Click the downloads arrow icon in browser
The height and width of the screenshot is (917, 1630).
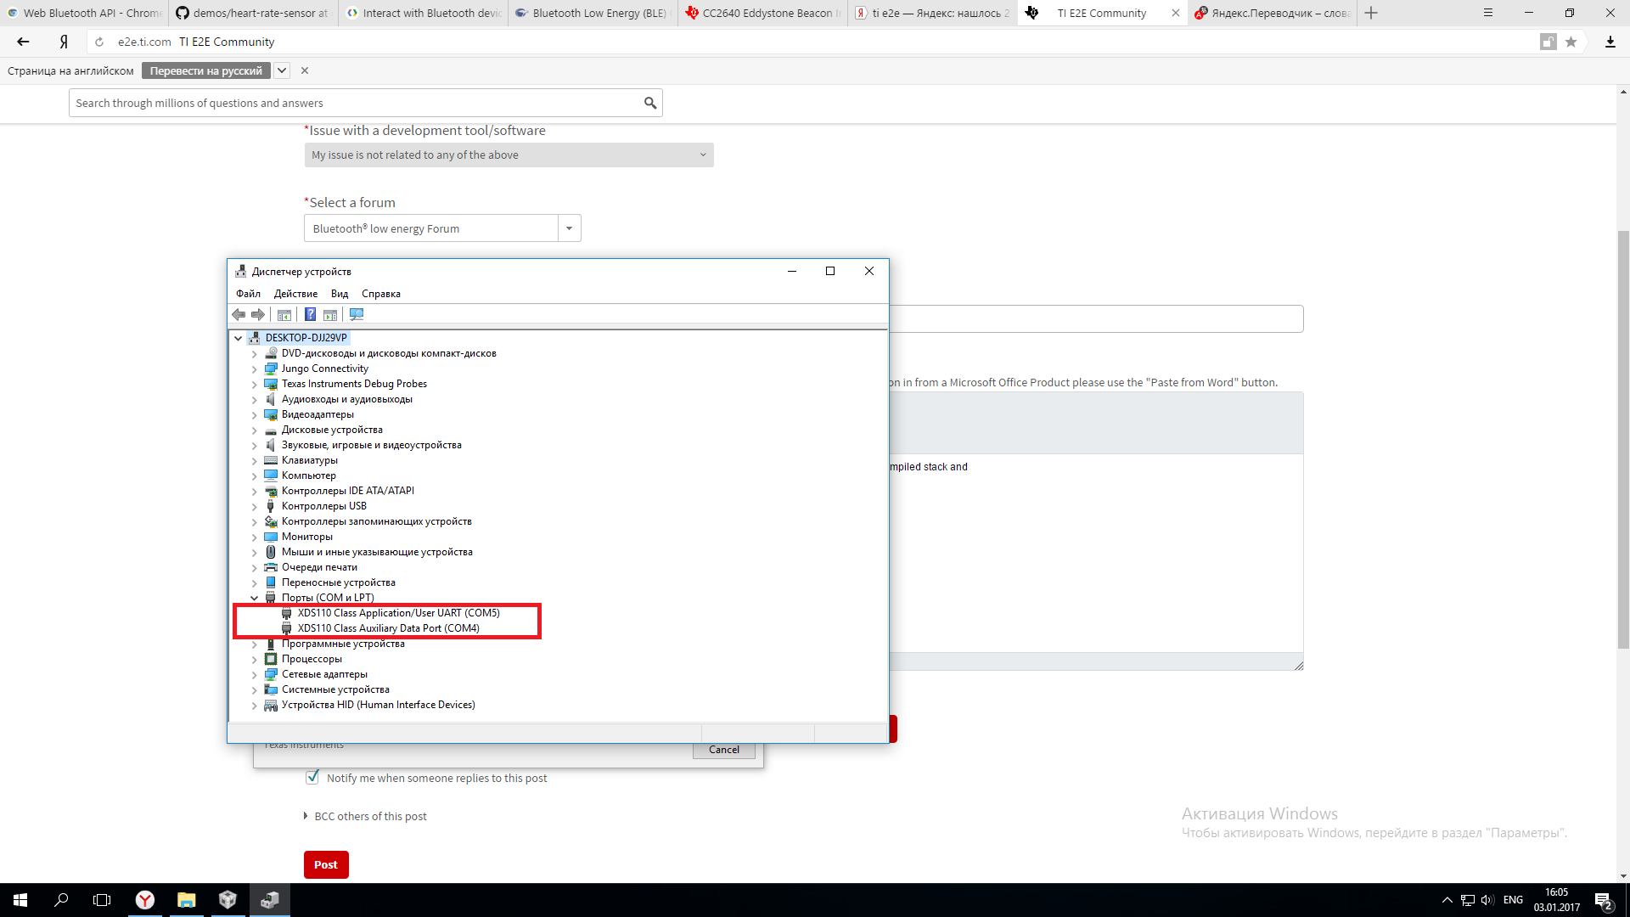click(x=1610, y=42)
